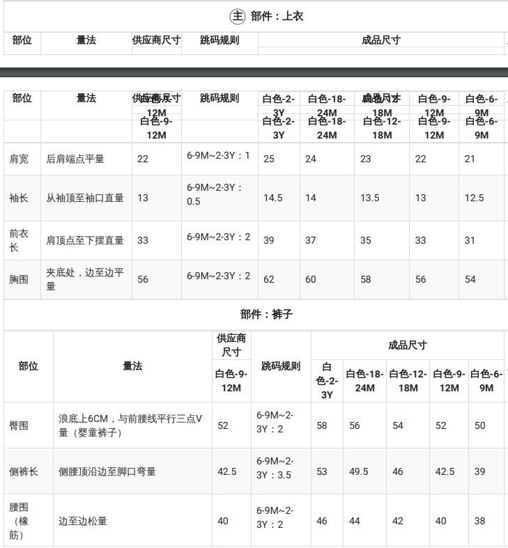
Task: Click the 部件：裤子 section header
Action: (x=266, y=314)
